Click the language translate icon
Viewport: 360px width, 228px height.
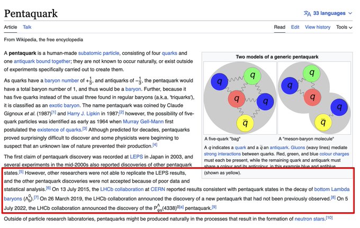pyautogui.click(x=307, y=13)
